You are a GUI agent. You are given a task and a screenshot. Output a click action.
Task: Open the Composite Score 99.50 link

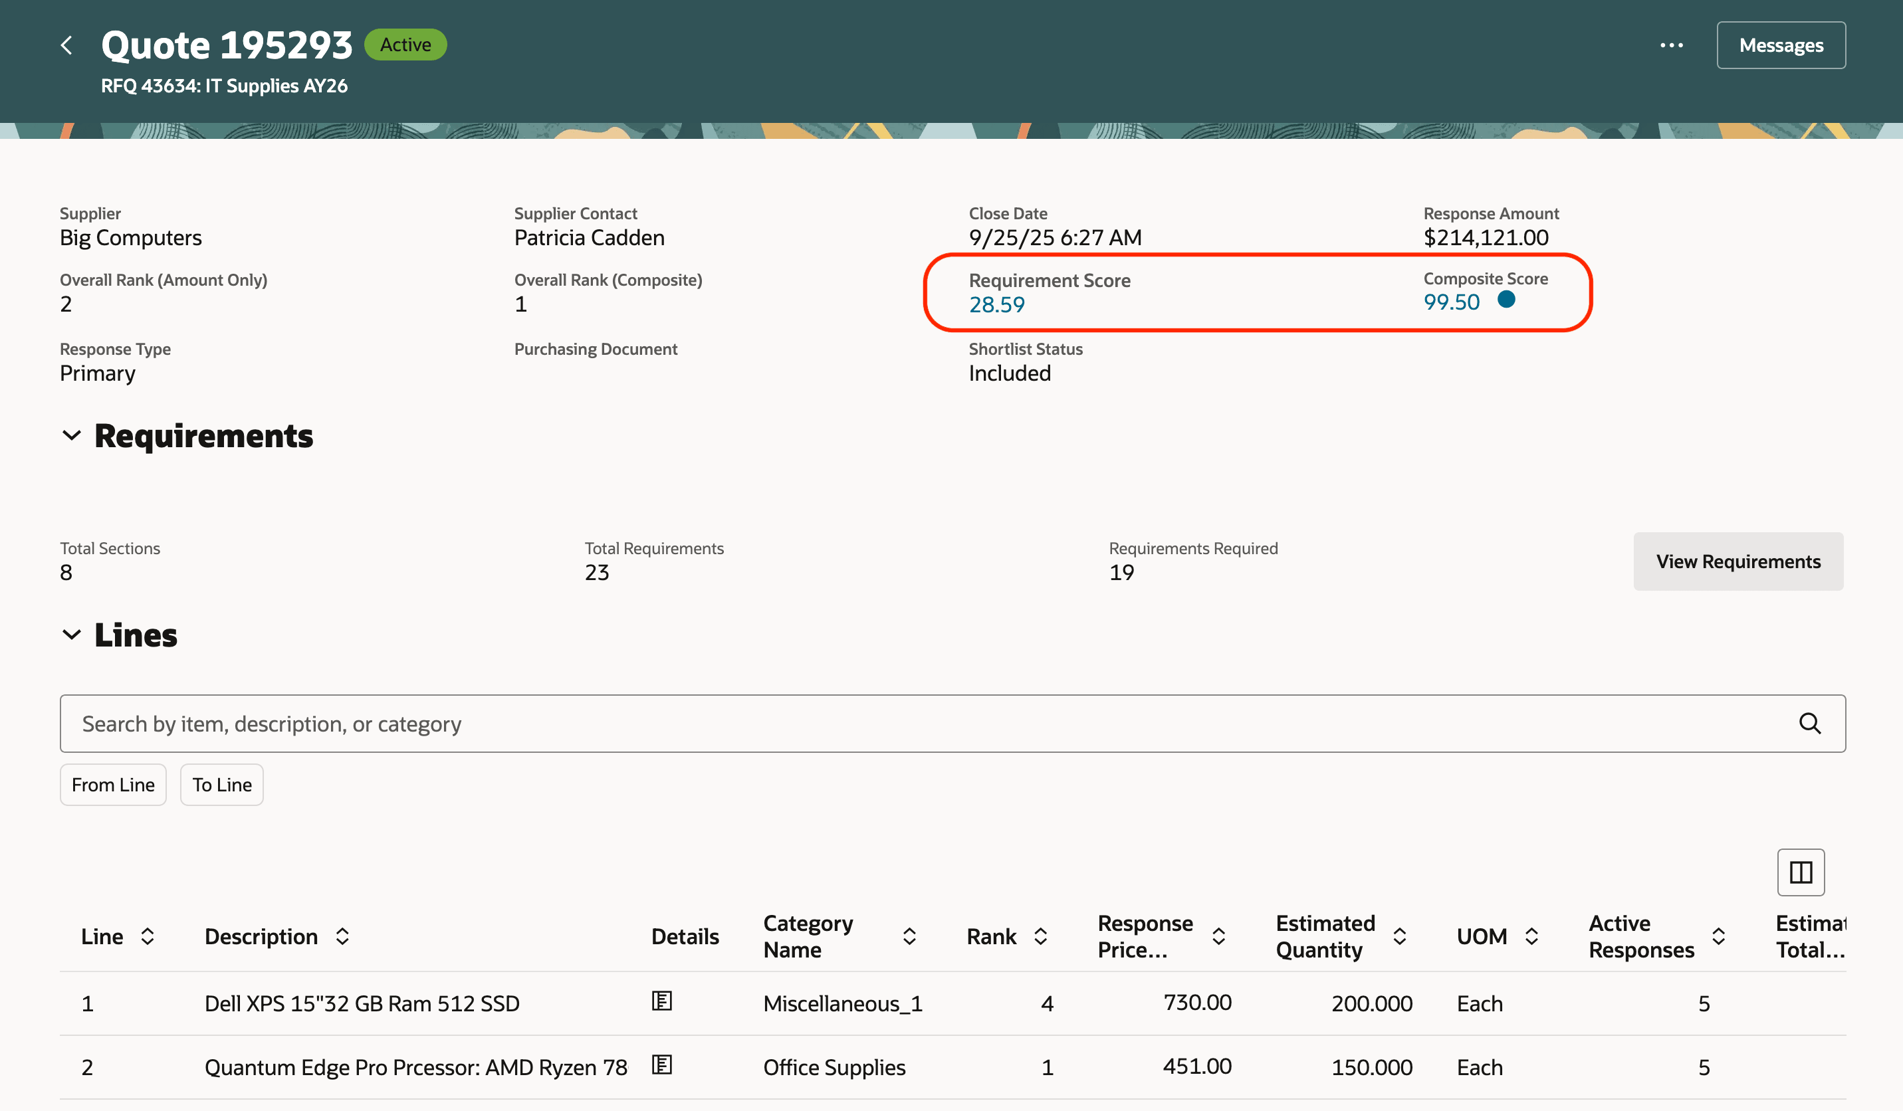1452,301
